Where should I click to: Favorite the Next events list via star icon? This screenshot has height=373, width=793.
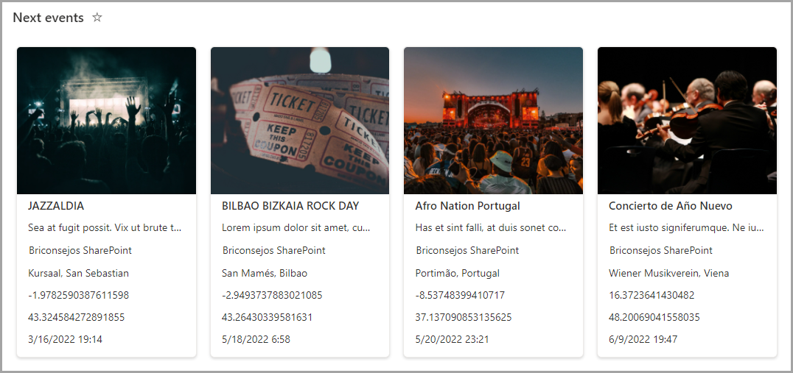pyautogui.click(x=97, y=18)
